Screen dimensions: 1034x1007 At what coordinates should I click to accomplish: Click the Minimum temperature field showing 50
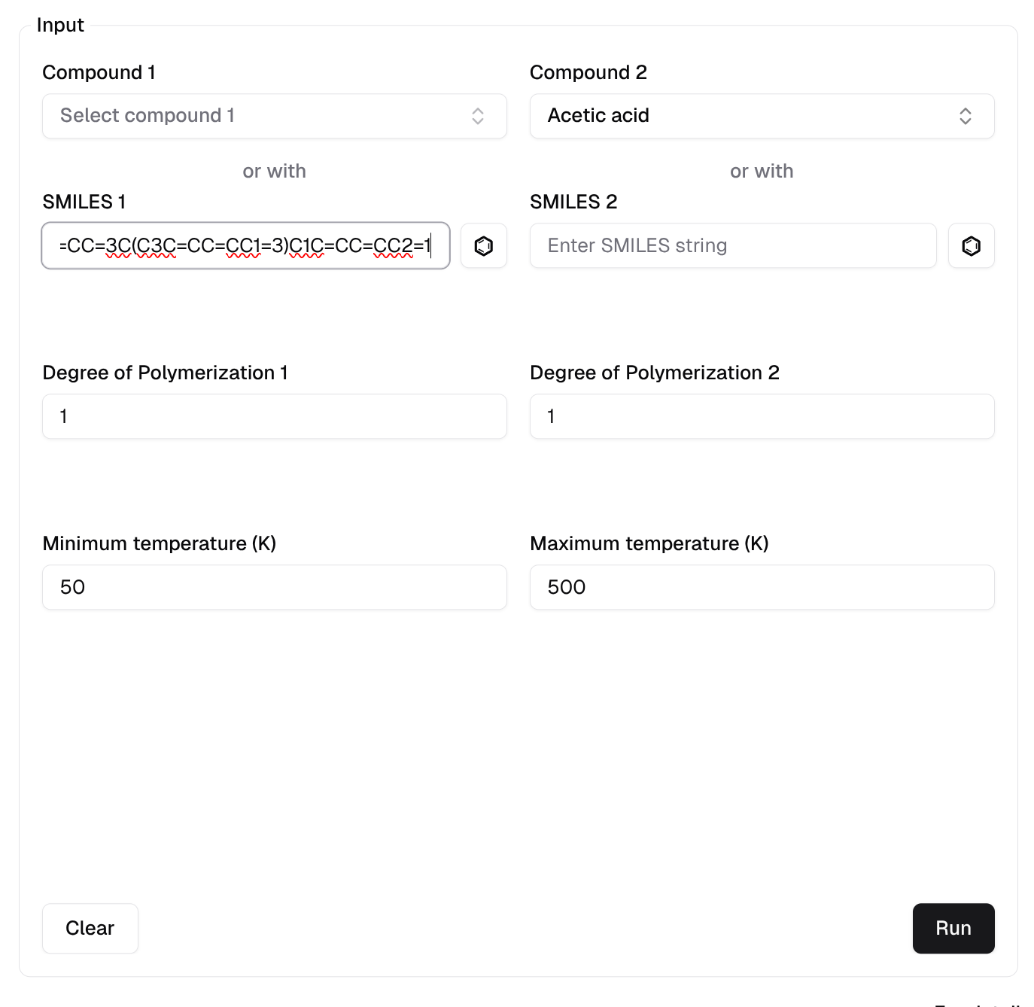pos(274,587)
